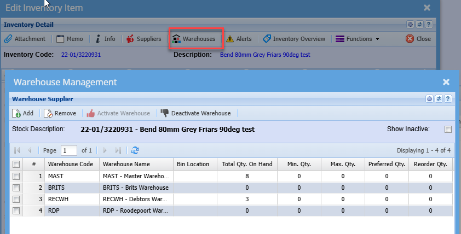Select the MAST warehouse row checkbox
The width and height of the screenshot is (461, 234).
16,176
